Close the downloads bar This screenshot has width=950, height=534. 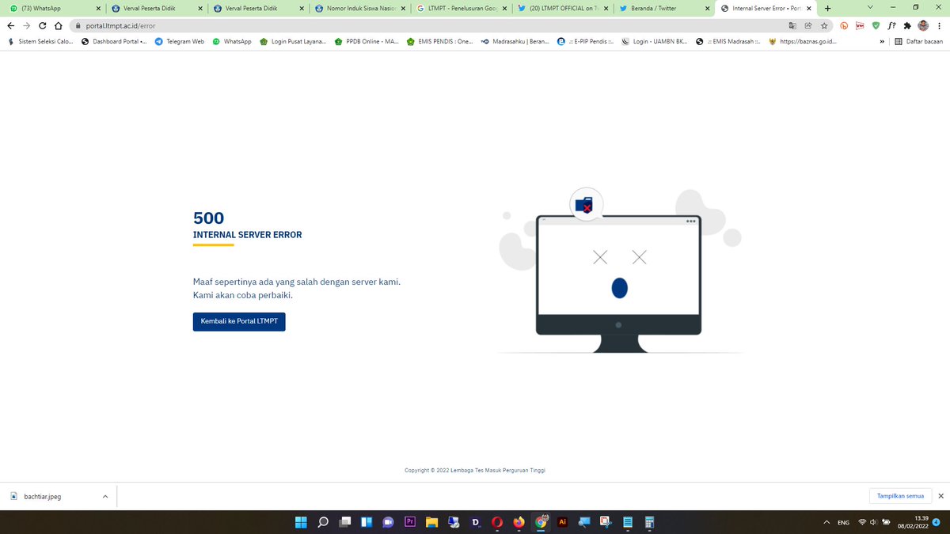[x=940, y=496]
